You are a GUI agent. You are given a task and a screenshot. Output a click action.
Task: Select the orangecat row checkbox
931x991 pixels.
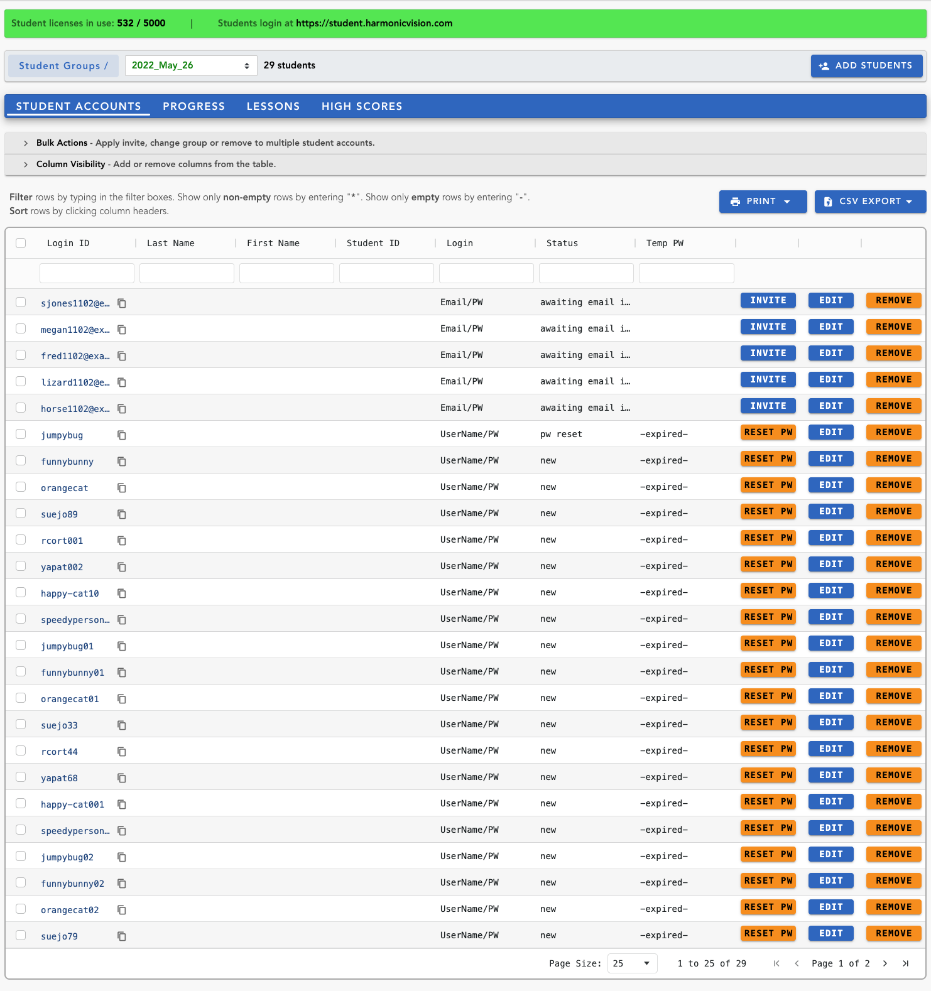pos(21,487)
